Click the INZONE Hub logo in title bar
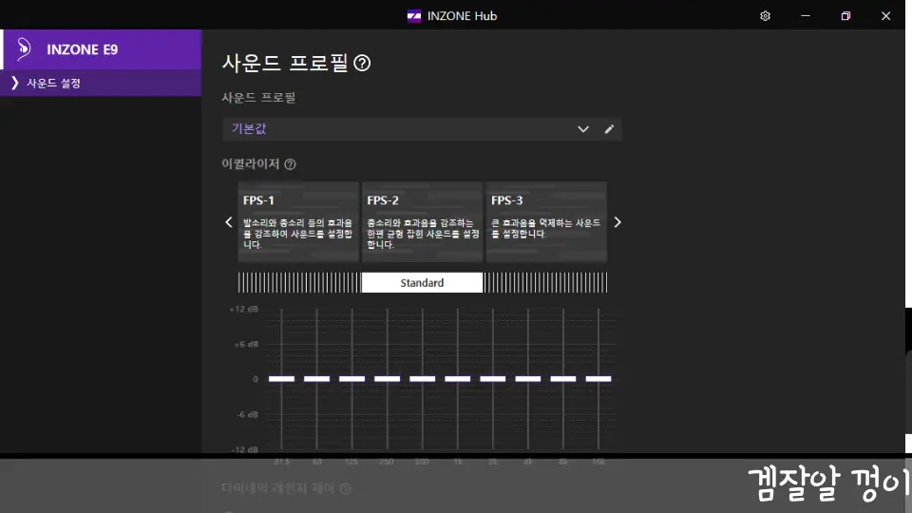This screenshot has height=513, width=912. (x=413, y=16)
